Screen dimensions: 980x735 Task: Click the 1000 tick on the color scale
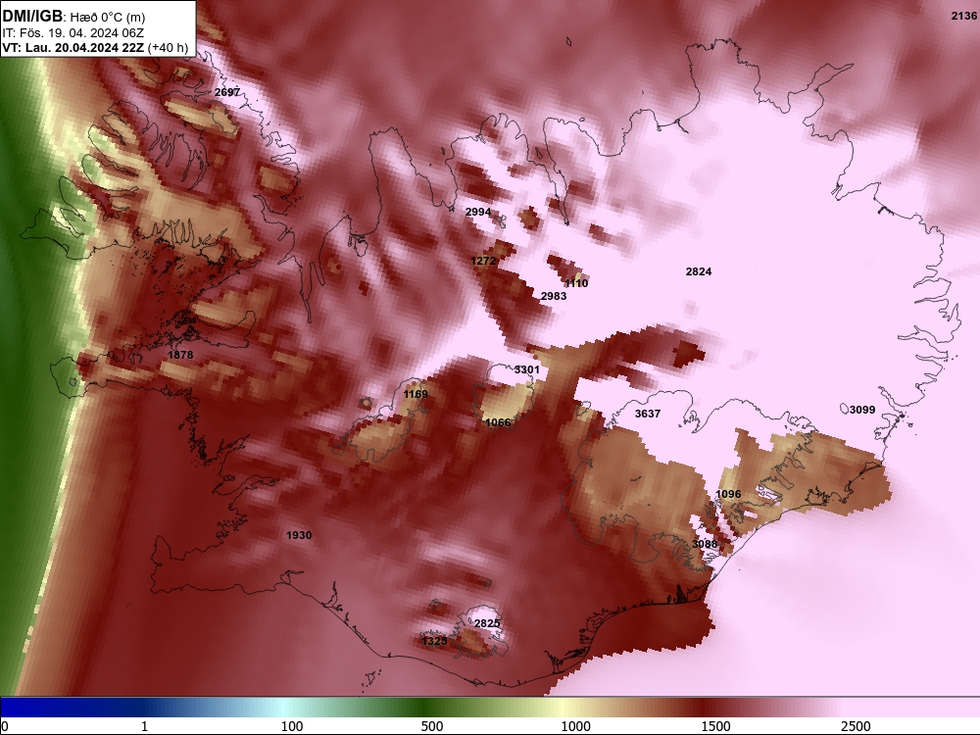(x=575, y=726)
